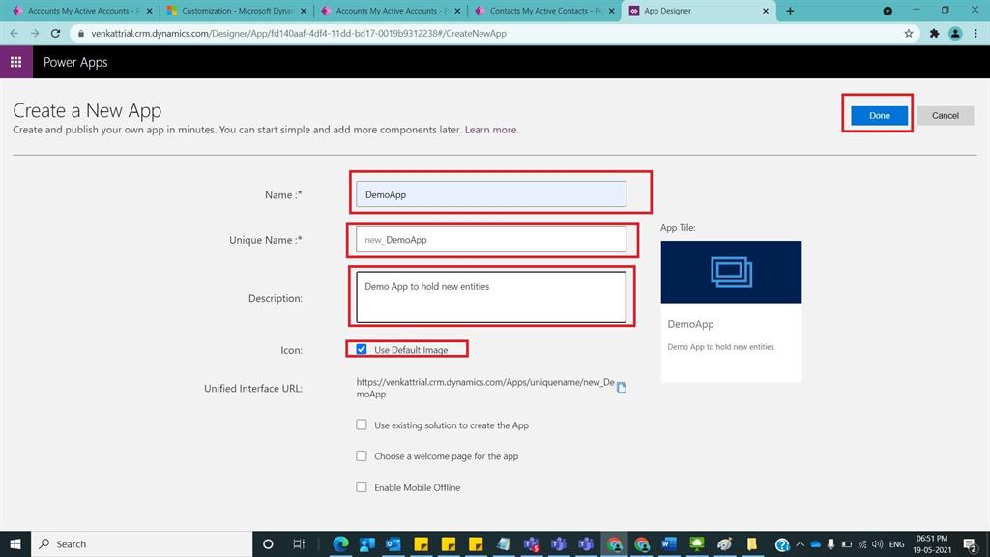Enable Mobile Offline for the app
This screenshot has height=557, width=990.
362,487
